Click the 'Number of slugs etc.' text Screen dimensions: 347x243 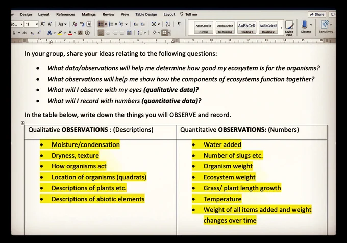point(233,156)
